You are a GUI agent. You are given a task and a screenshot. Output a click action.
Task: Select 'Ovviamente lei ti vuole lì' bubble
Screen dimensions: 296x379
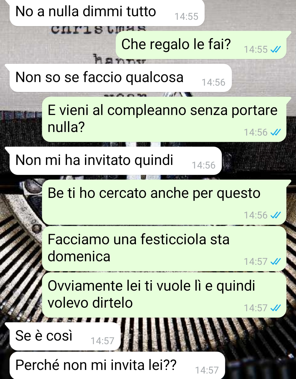click(164, 295)
